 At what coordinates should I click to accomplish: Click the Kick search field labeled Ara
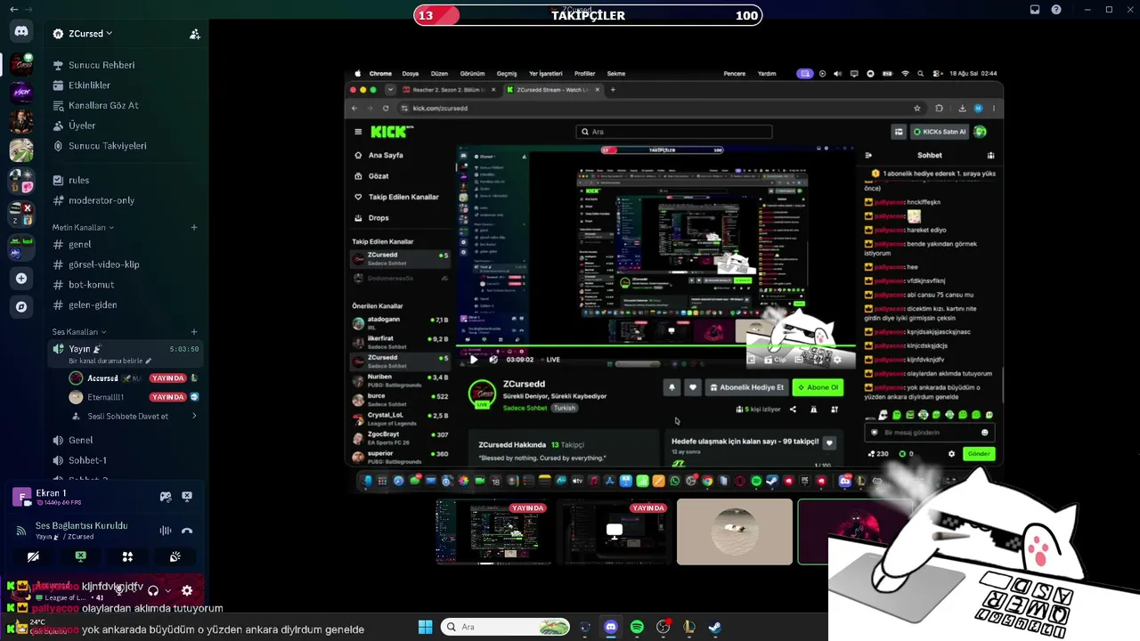point(674,132)
